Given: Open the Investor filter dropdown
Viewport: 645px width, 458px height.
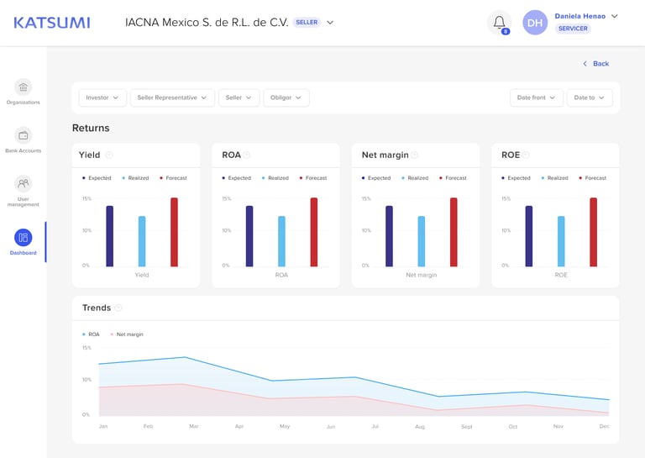Looking at the screenshot, I should [102, 97].
